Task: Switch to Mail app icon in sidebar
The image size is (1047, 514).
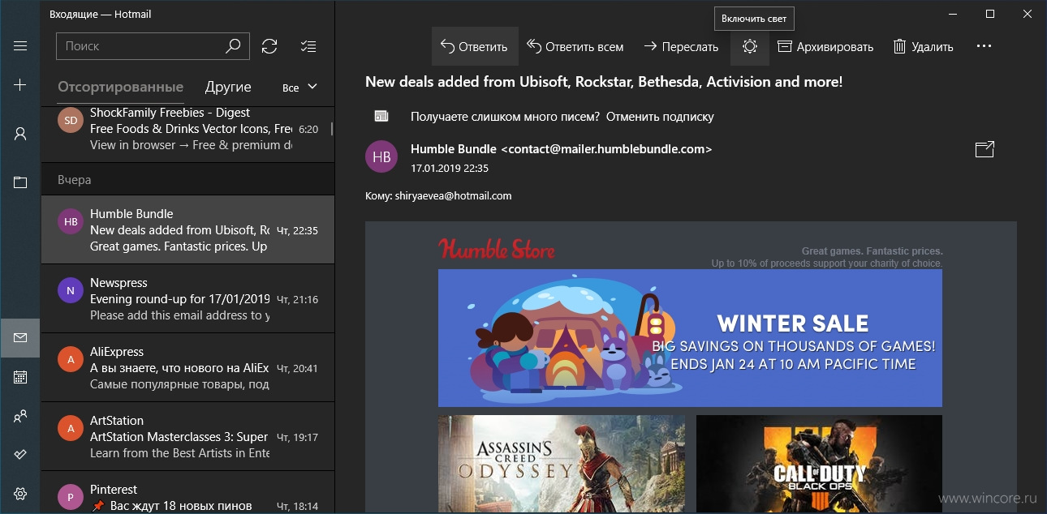Action: point(20,338)
